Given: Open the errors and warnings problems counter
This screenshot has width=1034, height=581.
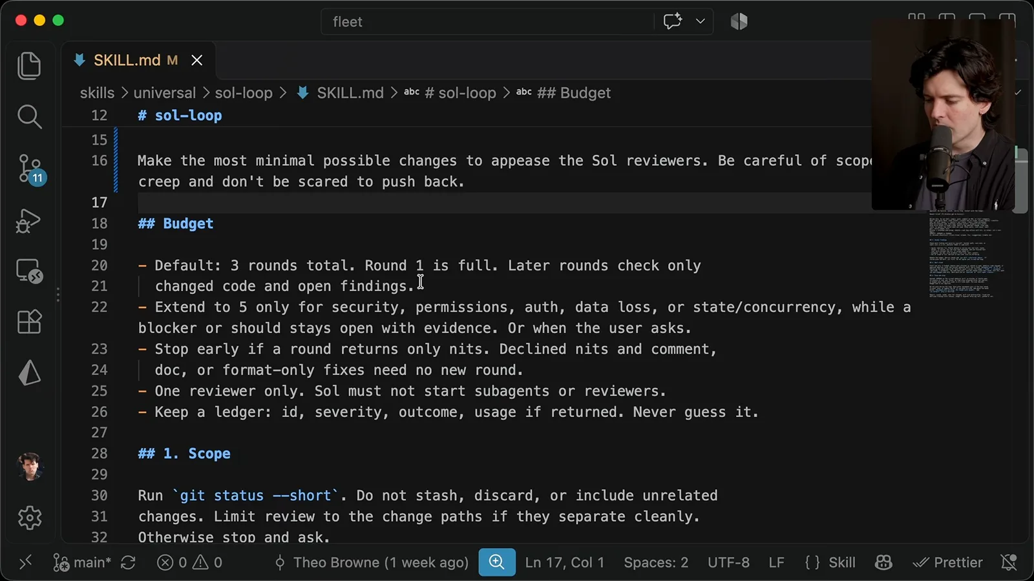Looking at the screenshot, I should (x=190, y=562).
